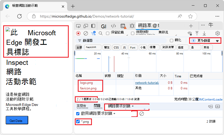Image resolution: width=224 pixels, height=135 pixels.
Task: Filter by Font requests
Action: tap(133, 47)
